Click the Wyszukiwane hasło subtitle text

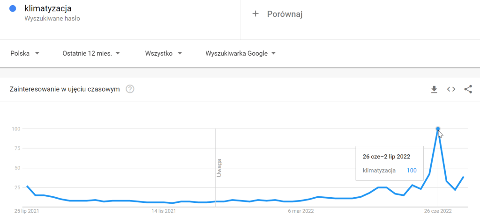(55, 19)
